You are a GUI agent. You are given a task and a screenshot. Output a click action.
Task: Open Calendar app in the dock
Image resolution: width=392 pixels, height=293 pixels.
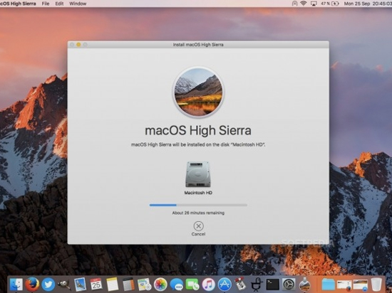tap(96, 284)
